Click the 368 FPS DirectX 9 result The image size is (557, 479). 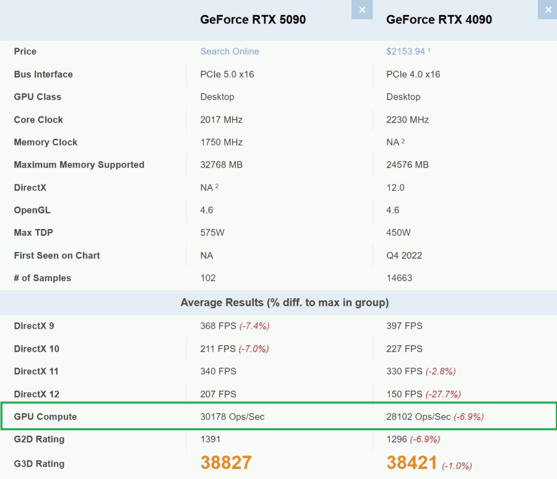click(218, 326)
